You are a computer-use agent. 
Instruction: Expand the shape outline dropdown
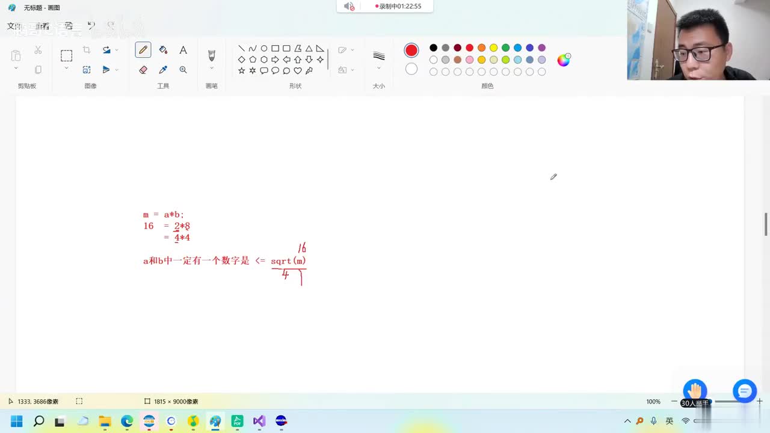tap(353, 50)
